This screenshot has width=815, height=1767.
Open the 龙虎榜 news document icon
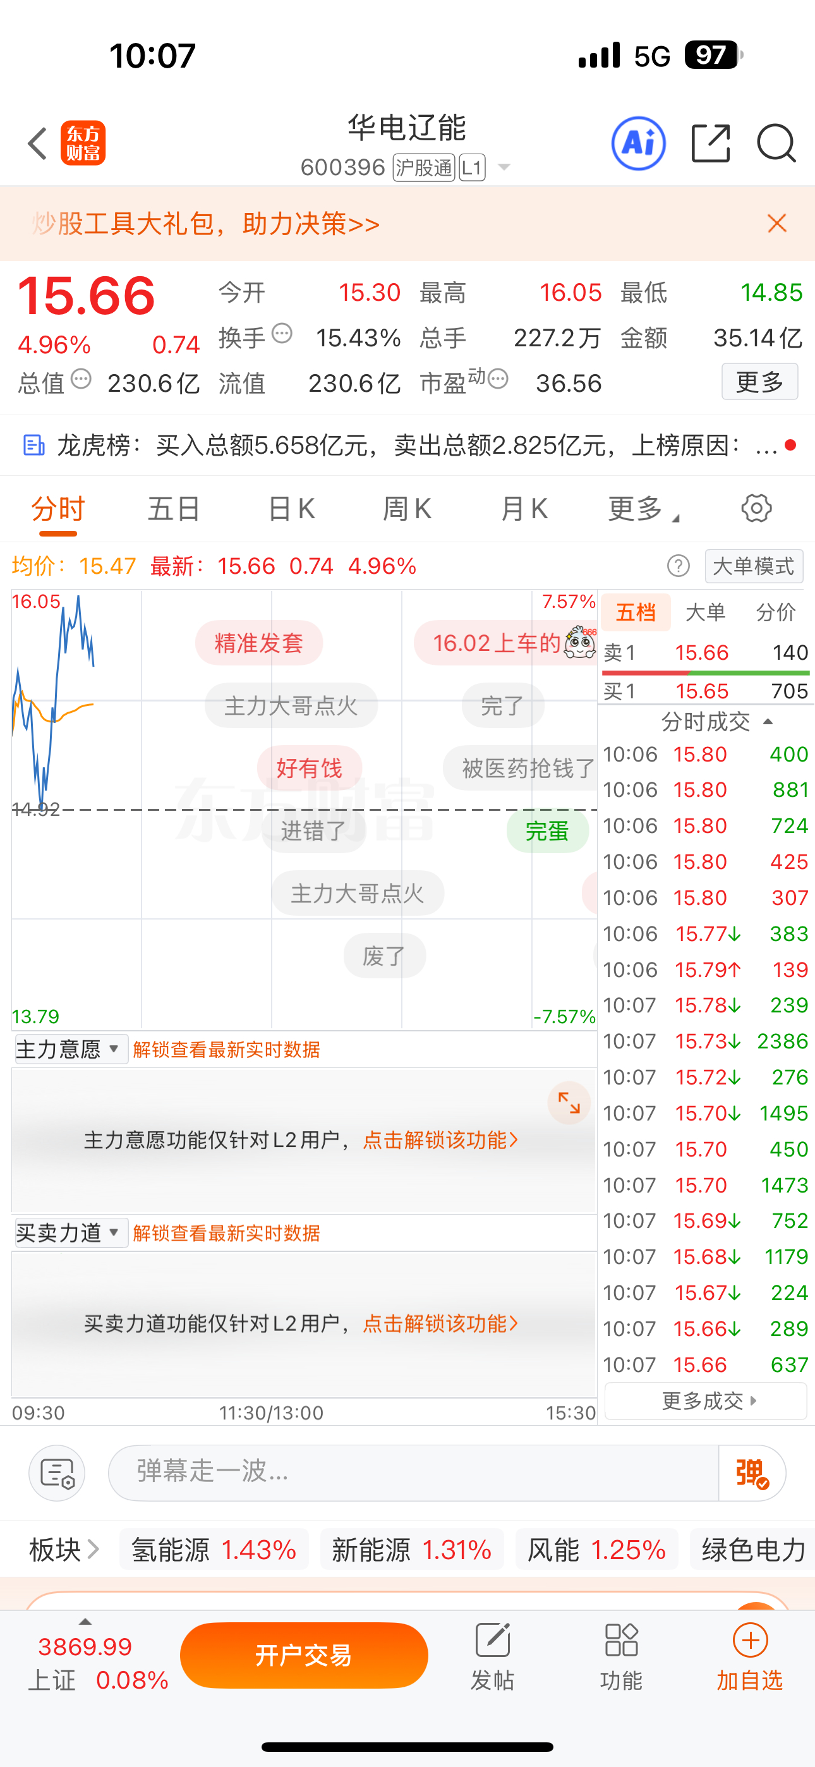coord(33,445)
